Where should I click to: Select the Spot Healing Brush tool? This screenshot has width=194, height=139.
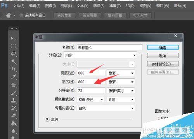14,85
